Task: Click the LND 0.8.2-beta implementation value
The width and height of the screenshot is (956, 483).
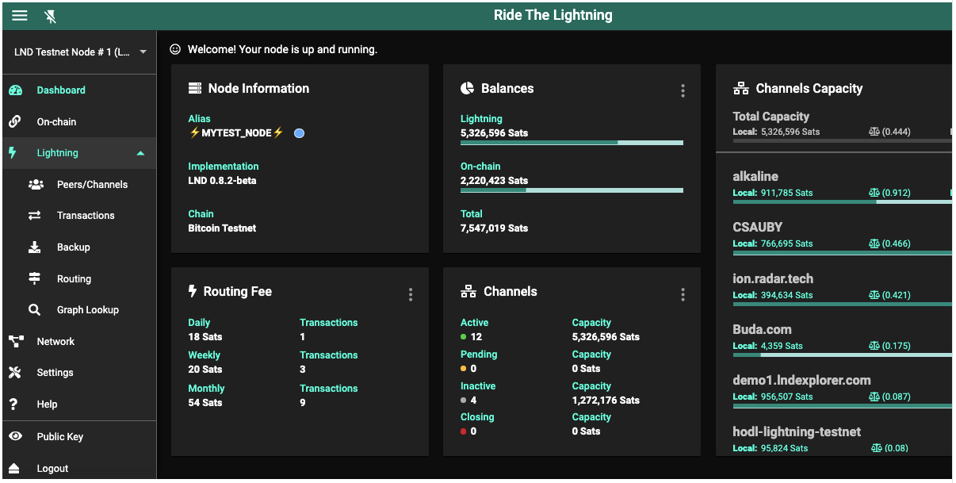Action: tap(222, 181)
